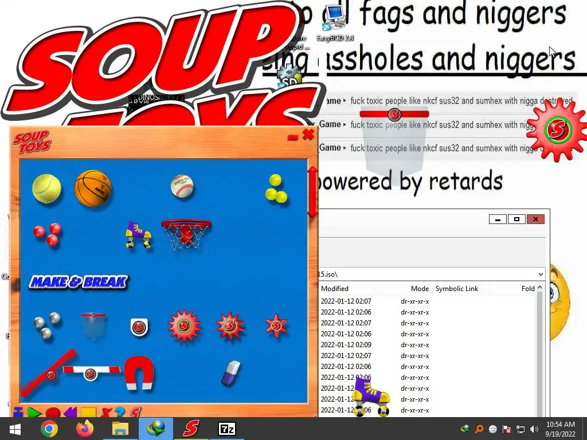This screenshot has height=440, width=587.
Task: Choose the large red gear toy
Action: tap(184, 326)
